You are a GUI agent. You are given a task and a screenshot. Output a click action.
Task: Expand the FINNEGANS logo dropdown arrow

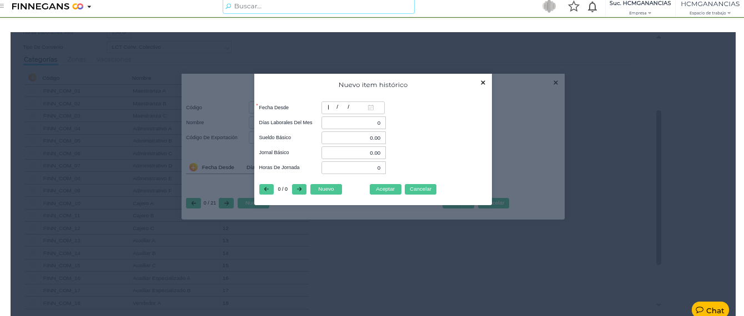[x=89, y=7]
